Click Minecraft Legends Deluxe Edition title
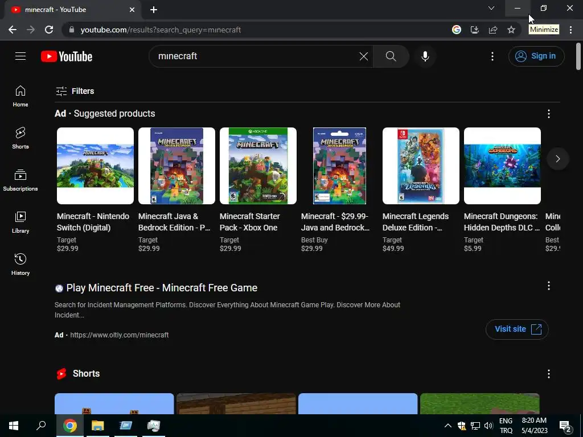 [x=416, y=222]
